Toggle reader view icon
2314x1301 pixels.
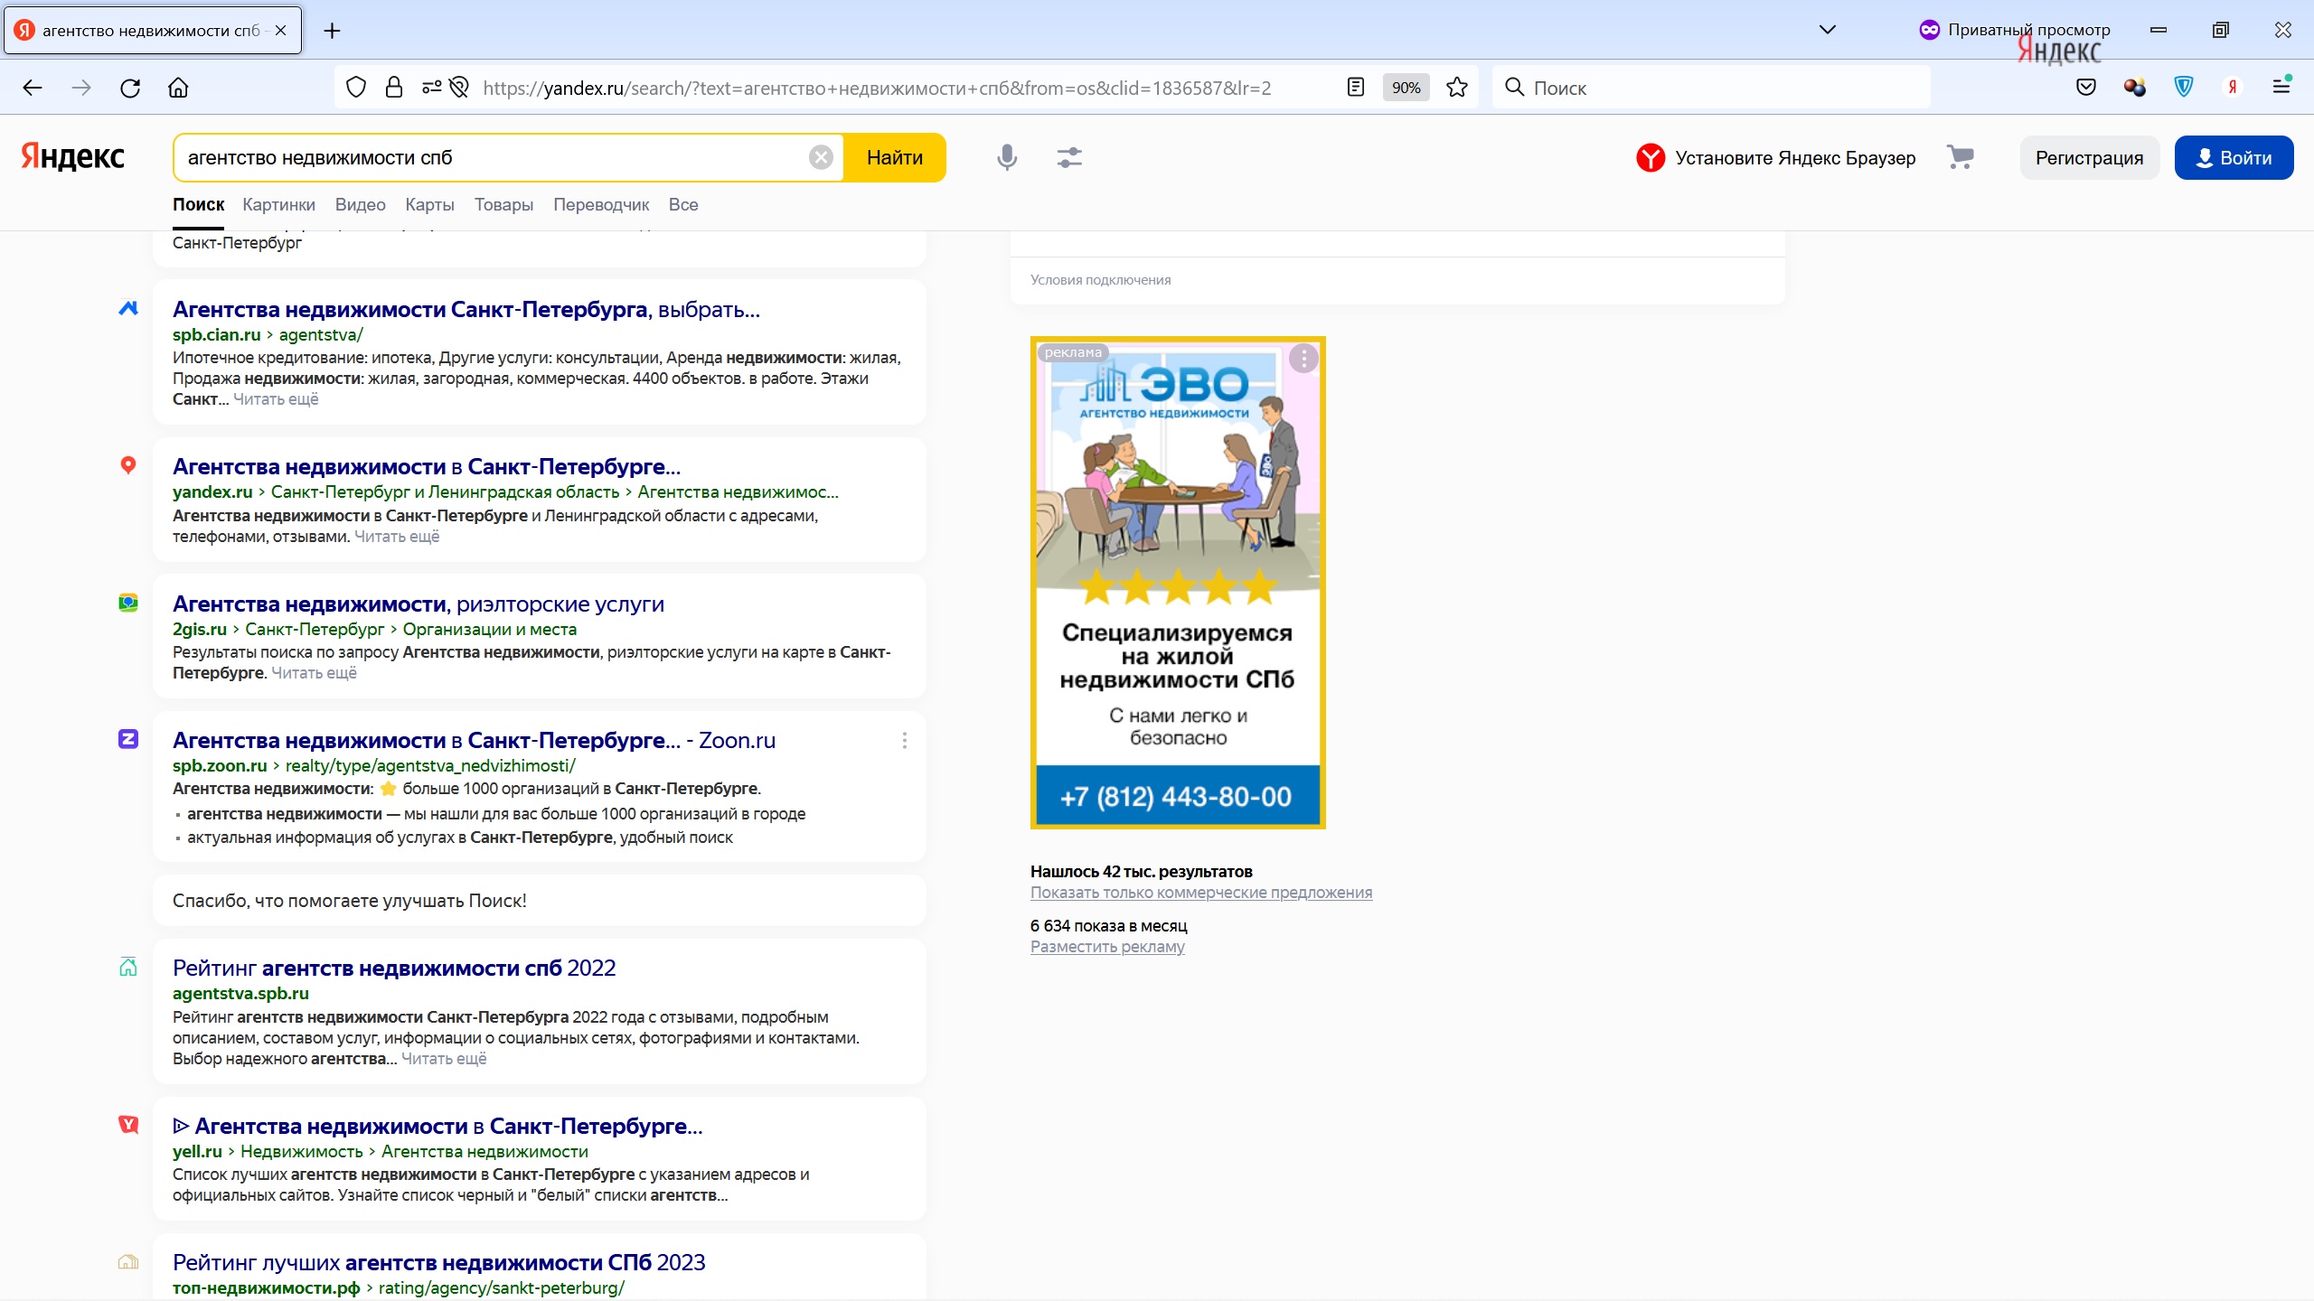(1356, 88)
